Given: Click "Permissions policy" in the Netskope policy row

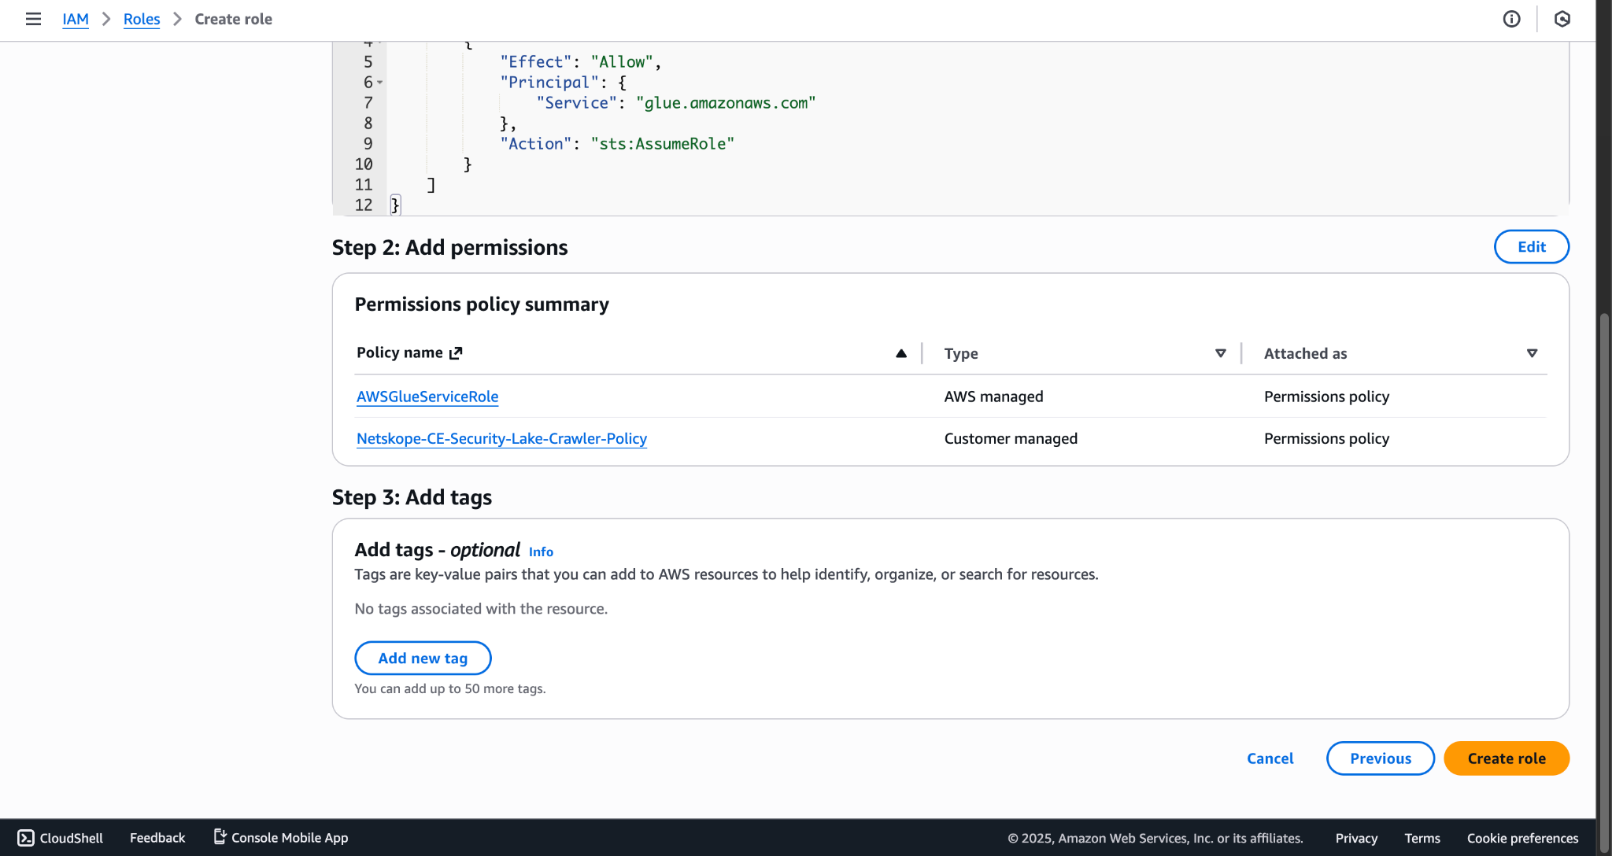Looking at the screenshot, I should click(x=1326, y=438).
